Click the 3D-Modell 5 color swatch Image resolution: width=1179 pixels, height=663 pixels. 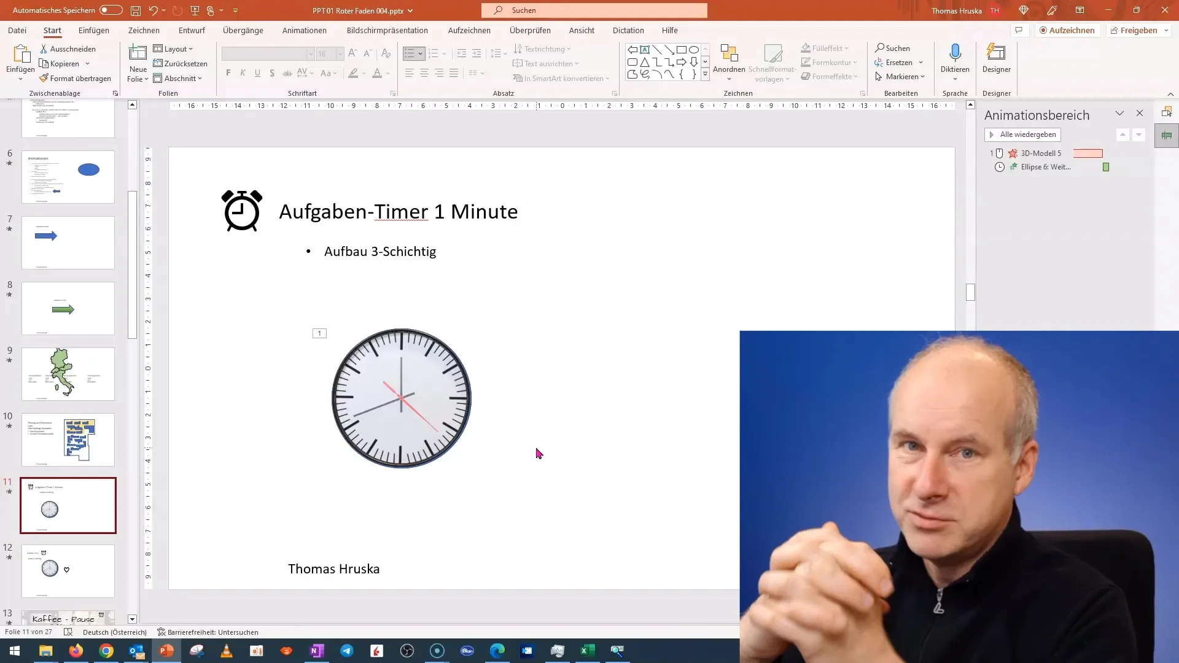click(1088, 153)
